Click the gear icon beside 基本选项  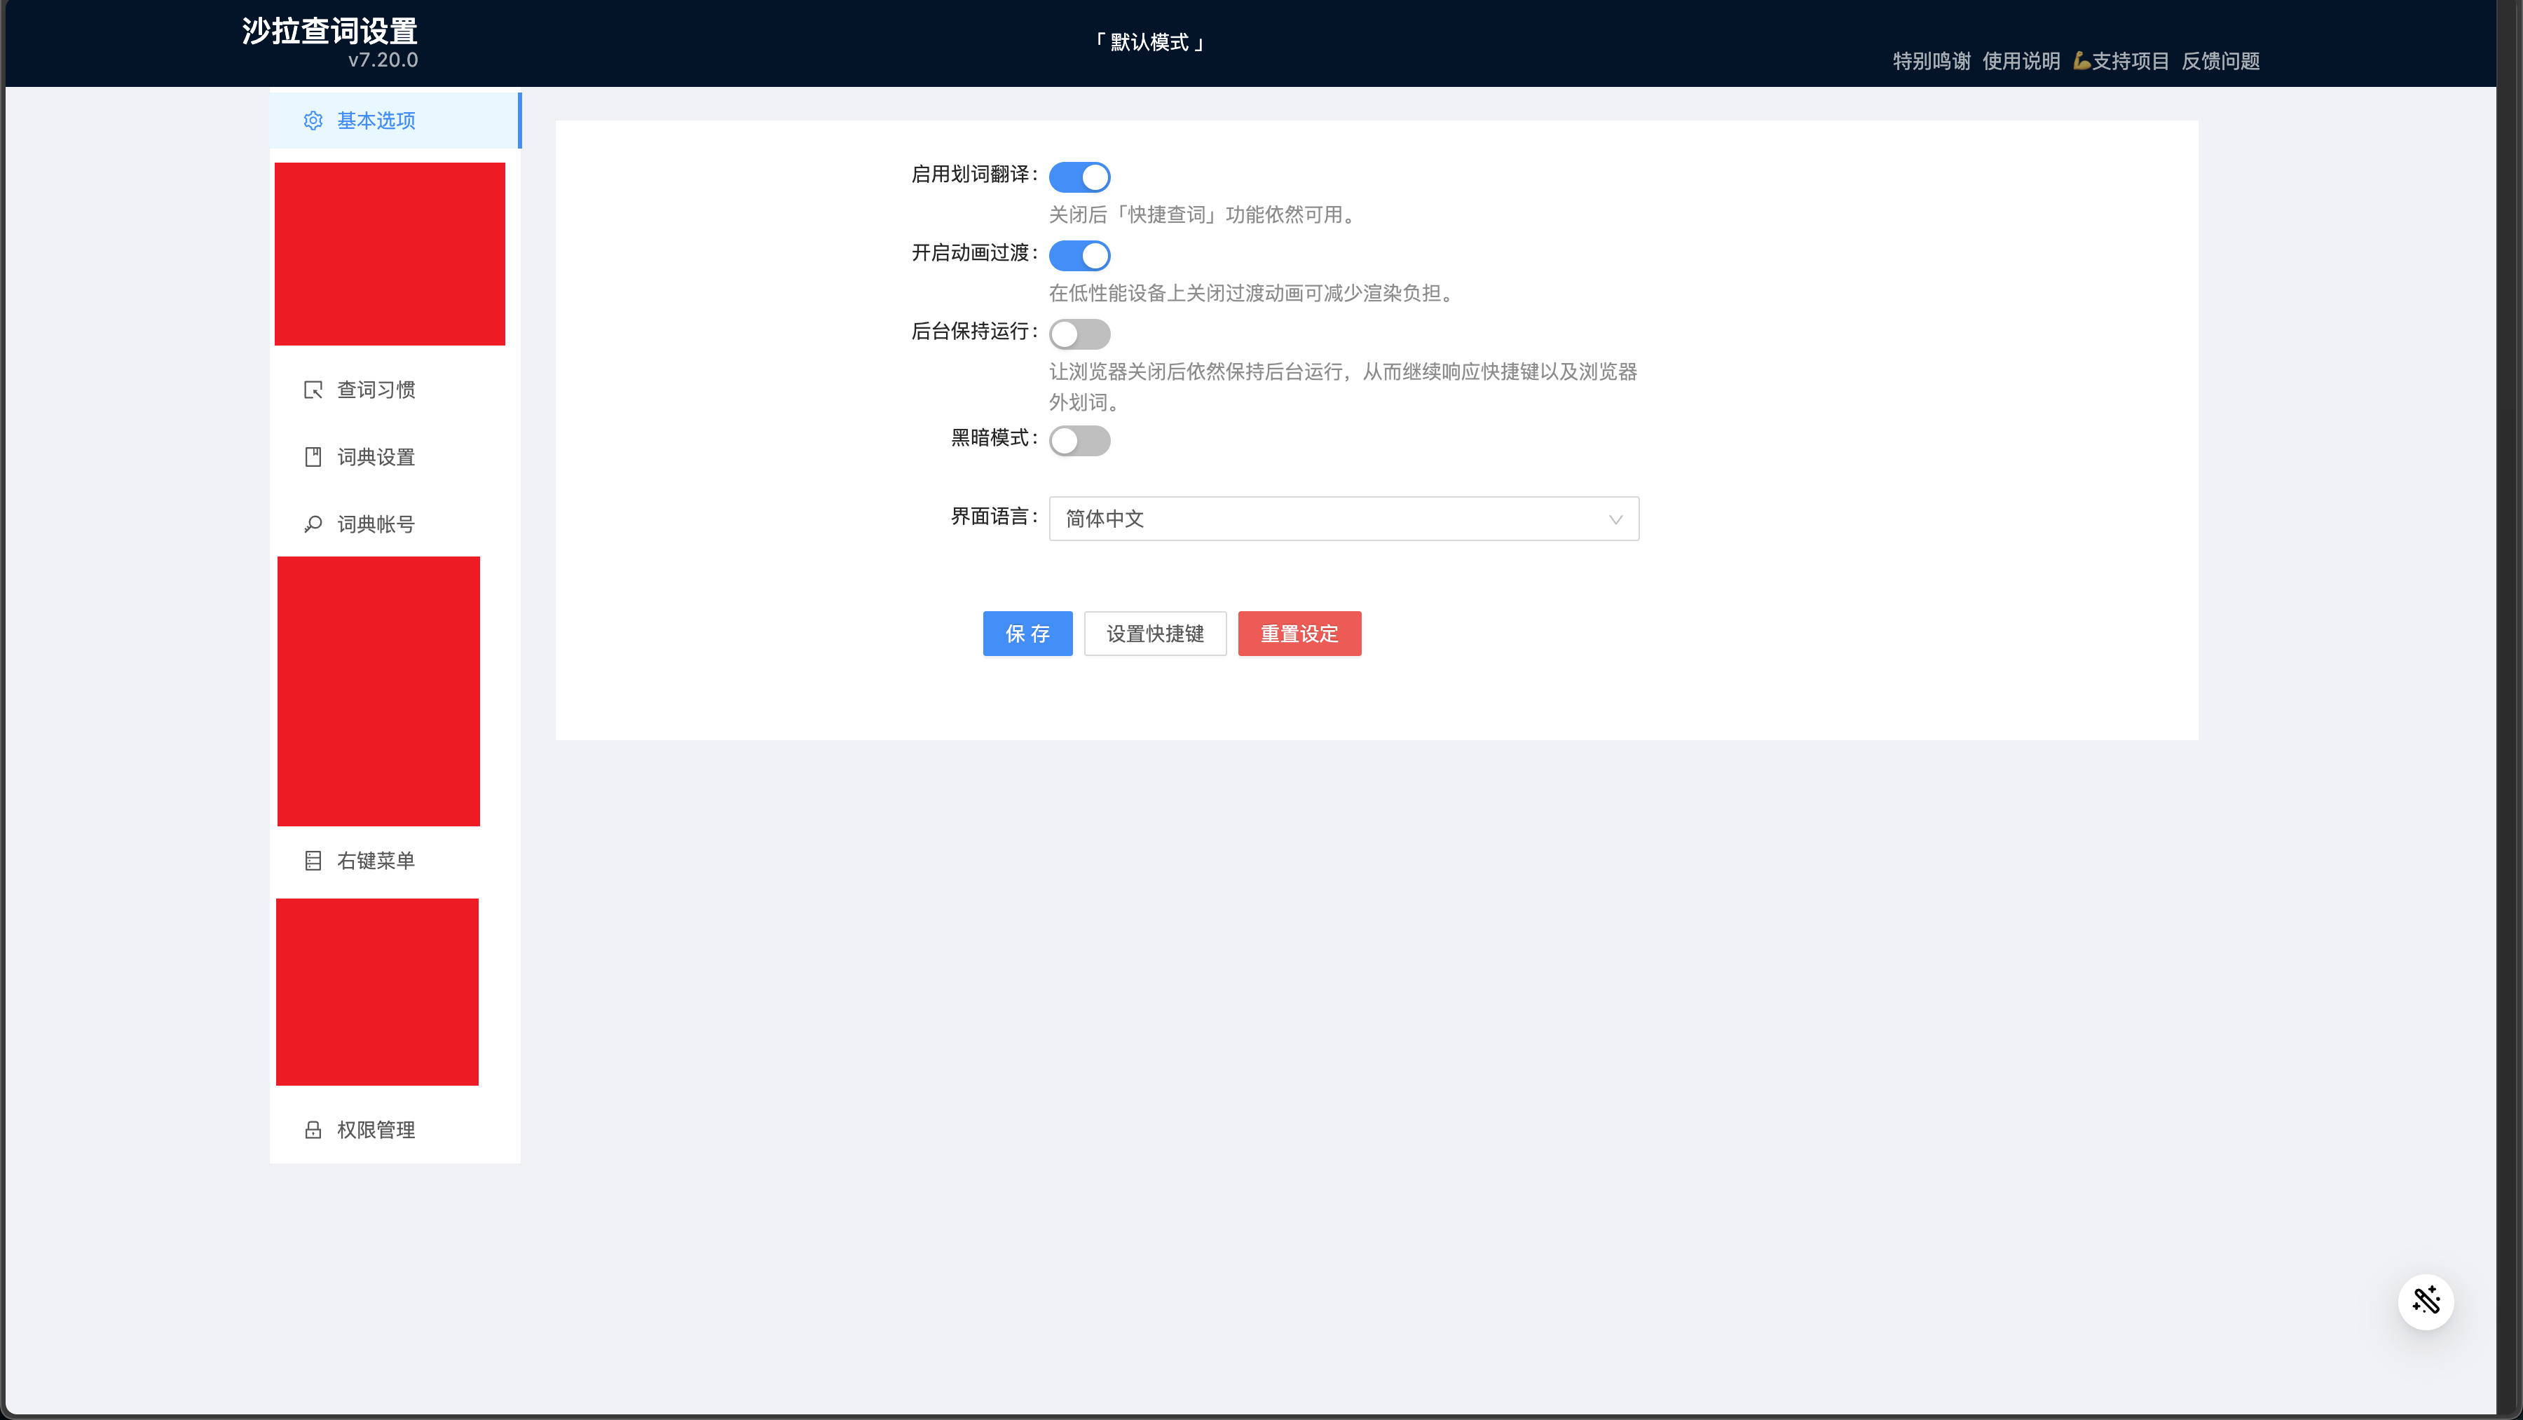tap(313, 121)
